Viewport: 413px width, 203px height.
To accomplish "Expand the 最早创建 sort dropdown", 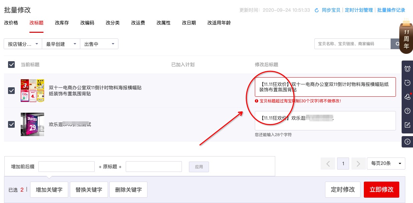I will (61, 44).
